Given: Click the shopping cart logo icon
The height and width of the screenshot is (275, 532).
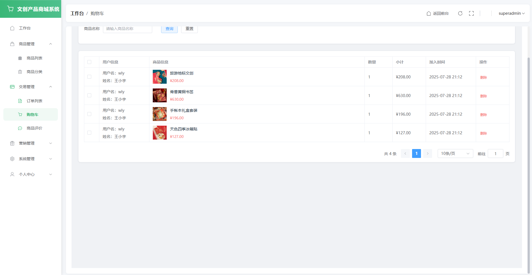Looking at the screenshot, I should pos(11,9).
